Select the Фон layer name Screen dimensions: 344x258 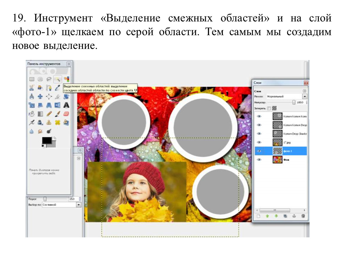pos(286,160)
